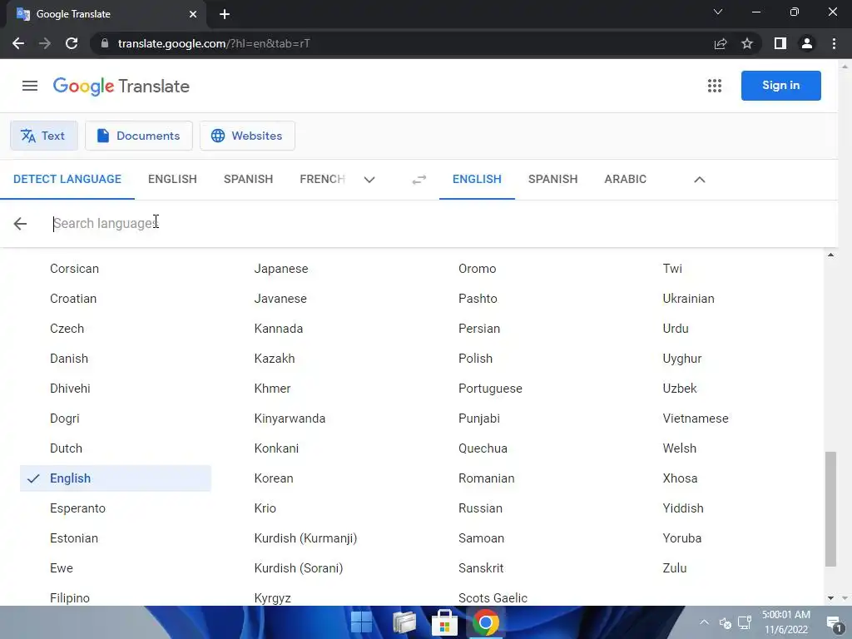Pick Danish in the language list
Viewport: 852px width, 639px height.
[68, 359]
